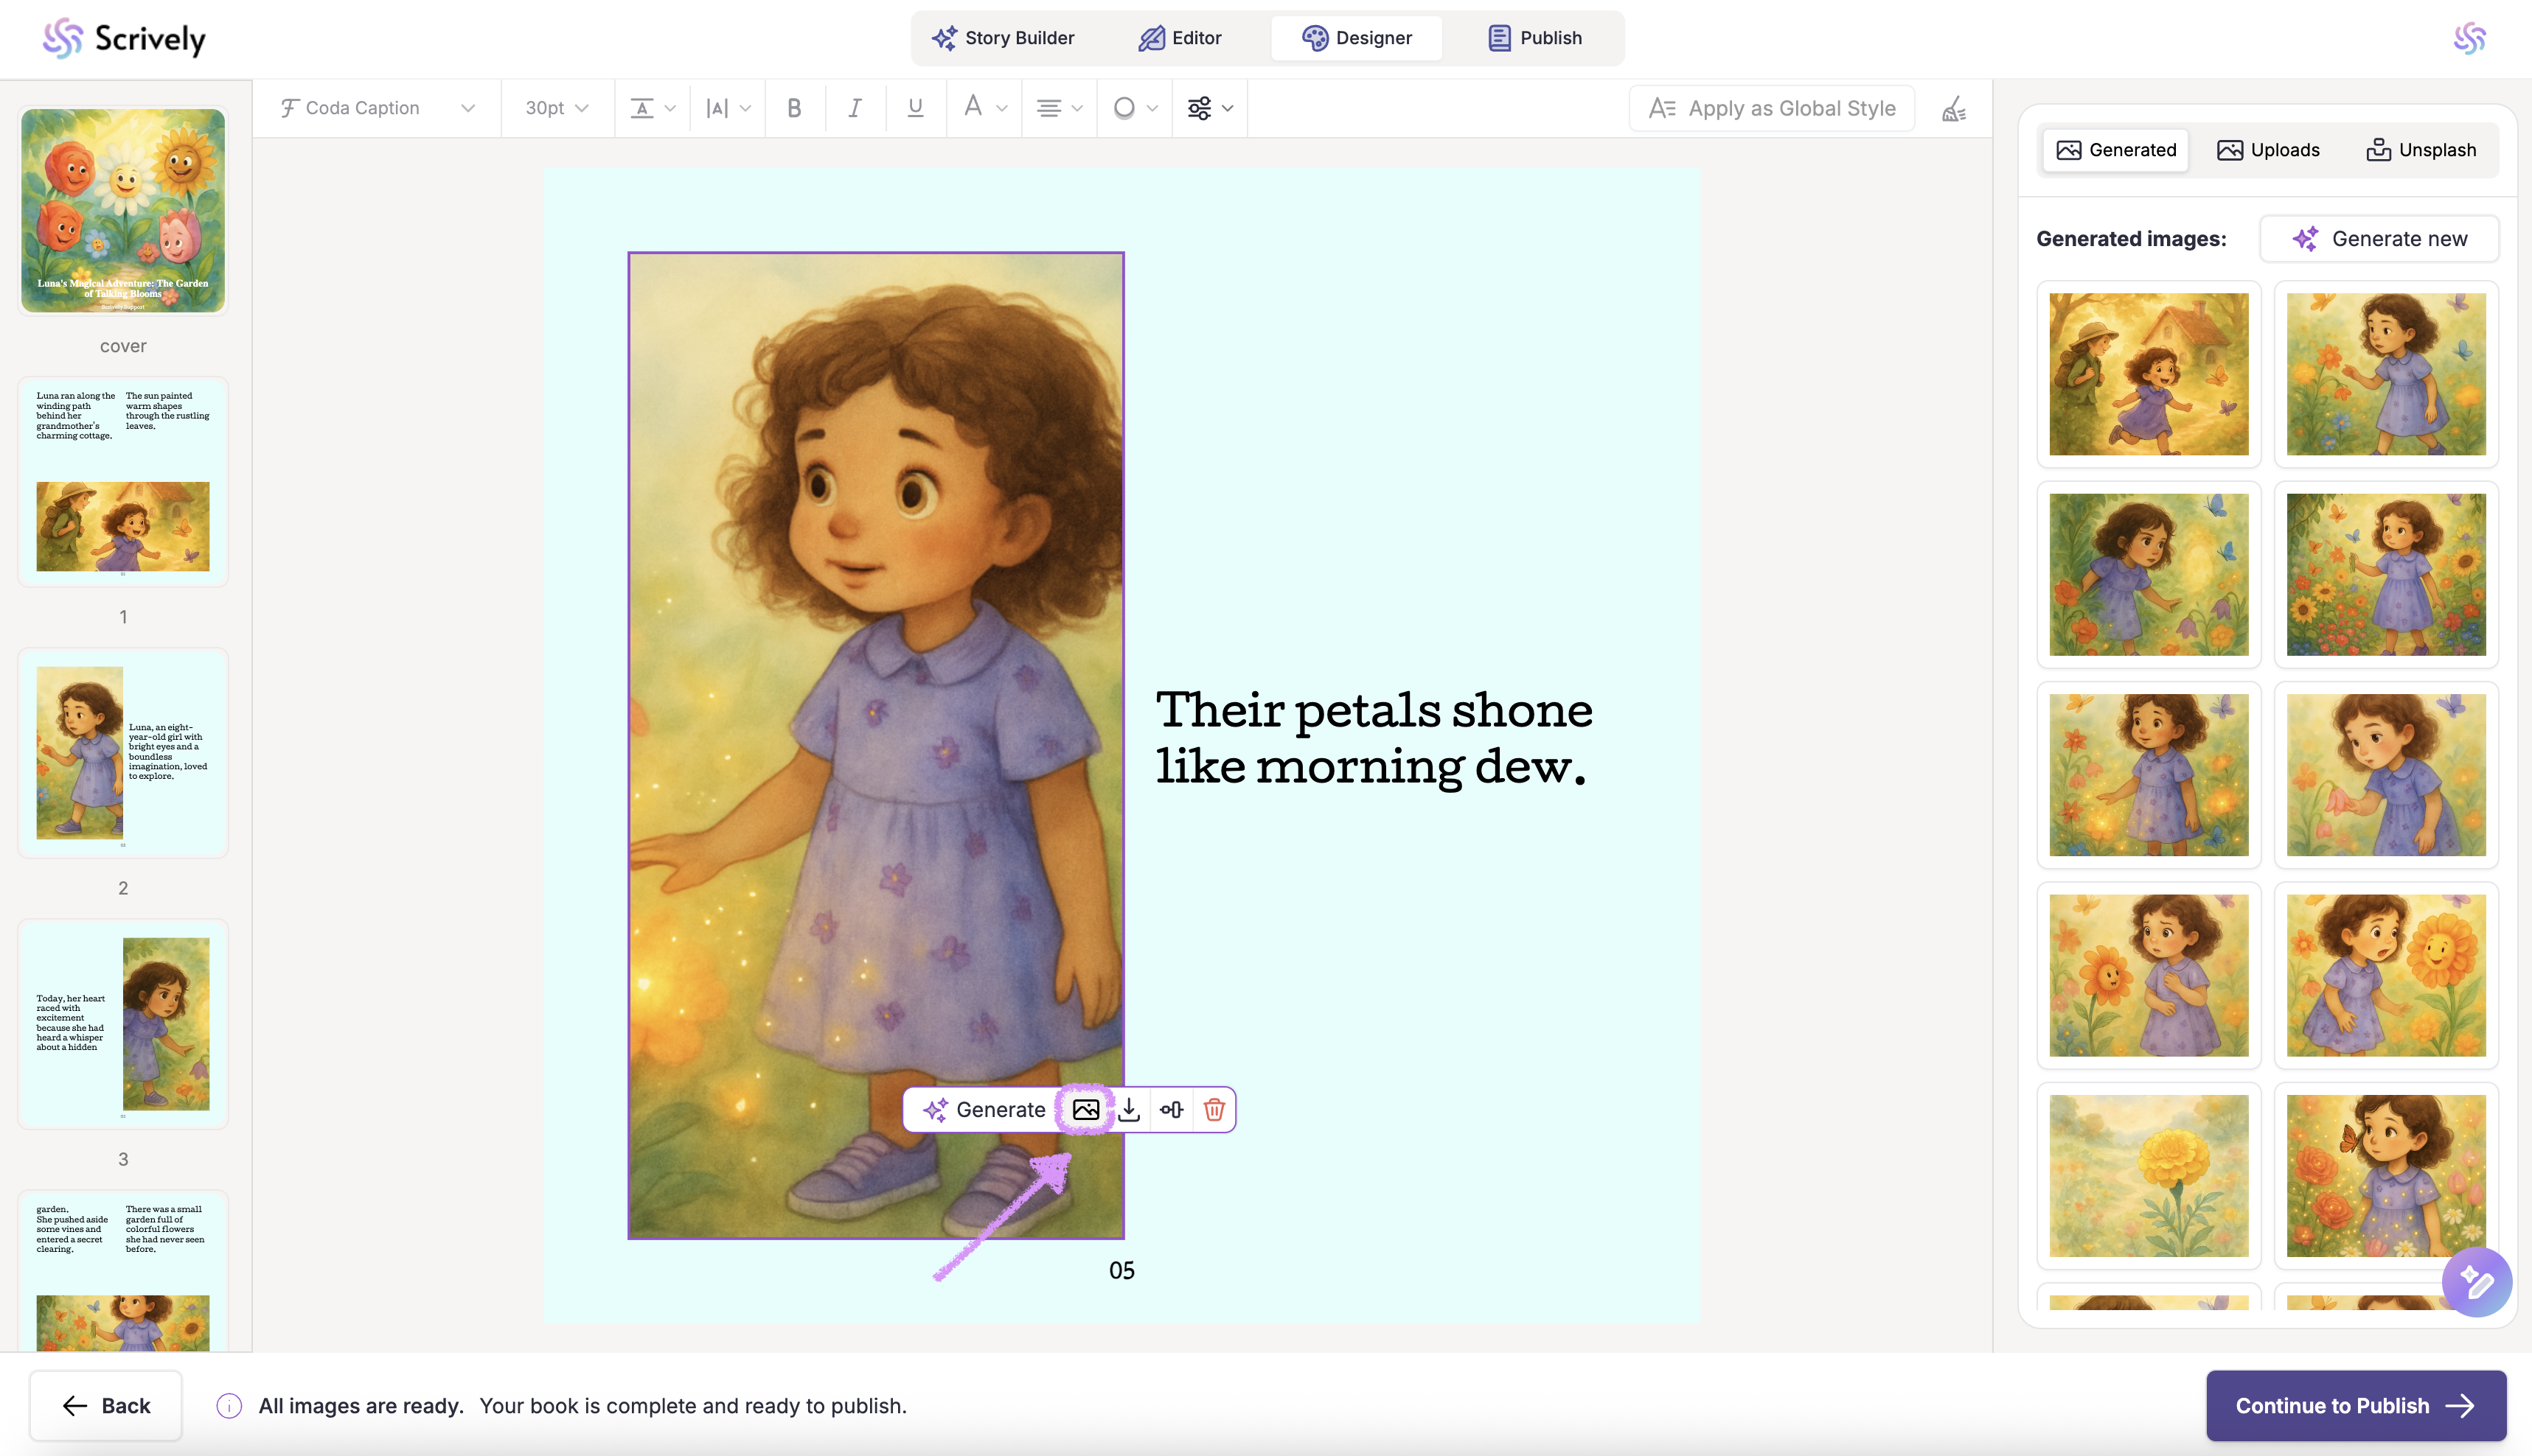Click the resize fit icon beside trash
This screenshot has height=1456, width=2532.
1172,1109
